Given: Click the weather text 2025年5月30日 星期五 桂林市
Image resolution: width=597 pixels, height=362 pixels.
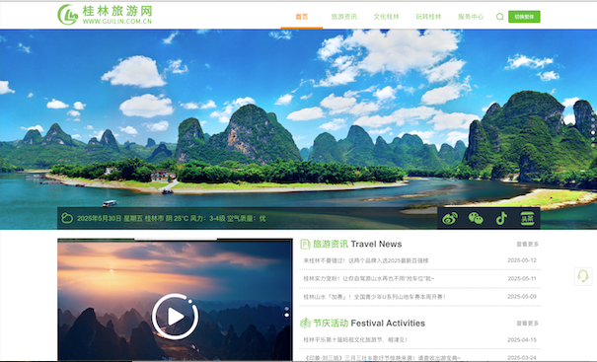Looking at the screenshot, I should tap(172, 219).
